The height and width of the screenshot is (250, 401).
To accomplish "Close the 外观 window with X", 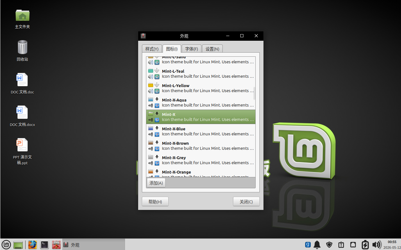I will 256,36.
